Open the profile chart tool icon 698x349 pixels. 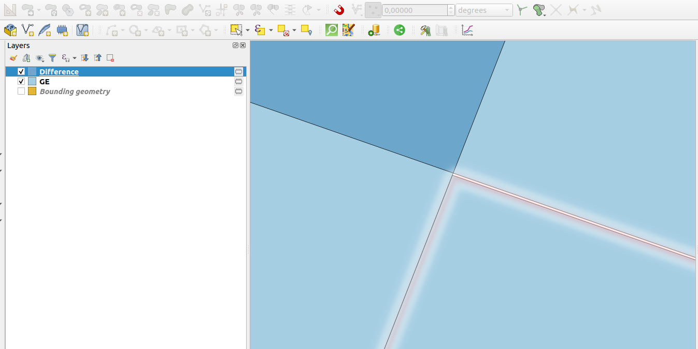[467, 31]
